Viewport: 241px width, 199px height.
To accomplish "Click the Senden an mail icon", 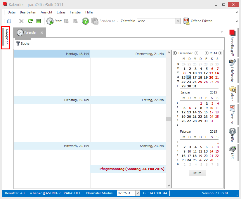I will pyautogui.click(x=95, y=21).
